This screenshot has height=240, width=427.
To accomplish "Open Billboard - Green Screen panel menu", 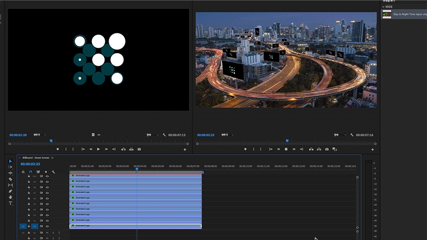I will click(x=52, y=157).
